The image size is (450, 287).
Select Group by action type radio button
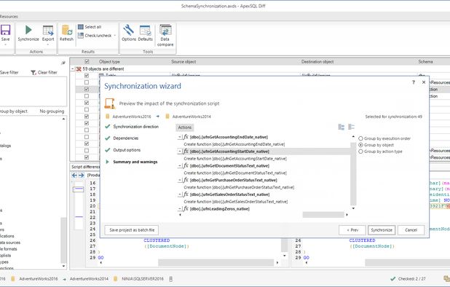tap(360, 152)
